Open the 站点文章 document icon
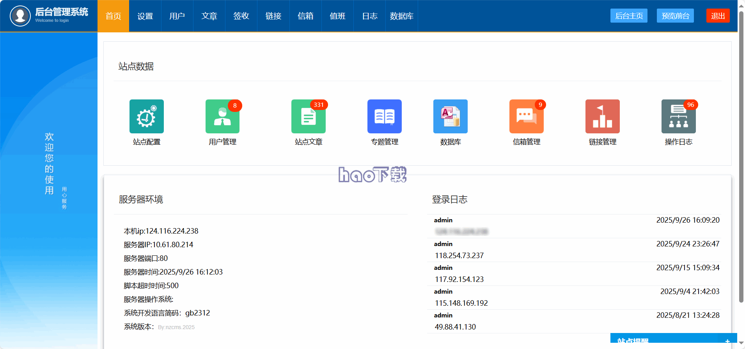 coord(308,116)
